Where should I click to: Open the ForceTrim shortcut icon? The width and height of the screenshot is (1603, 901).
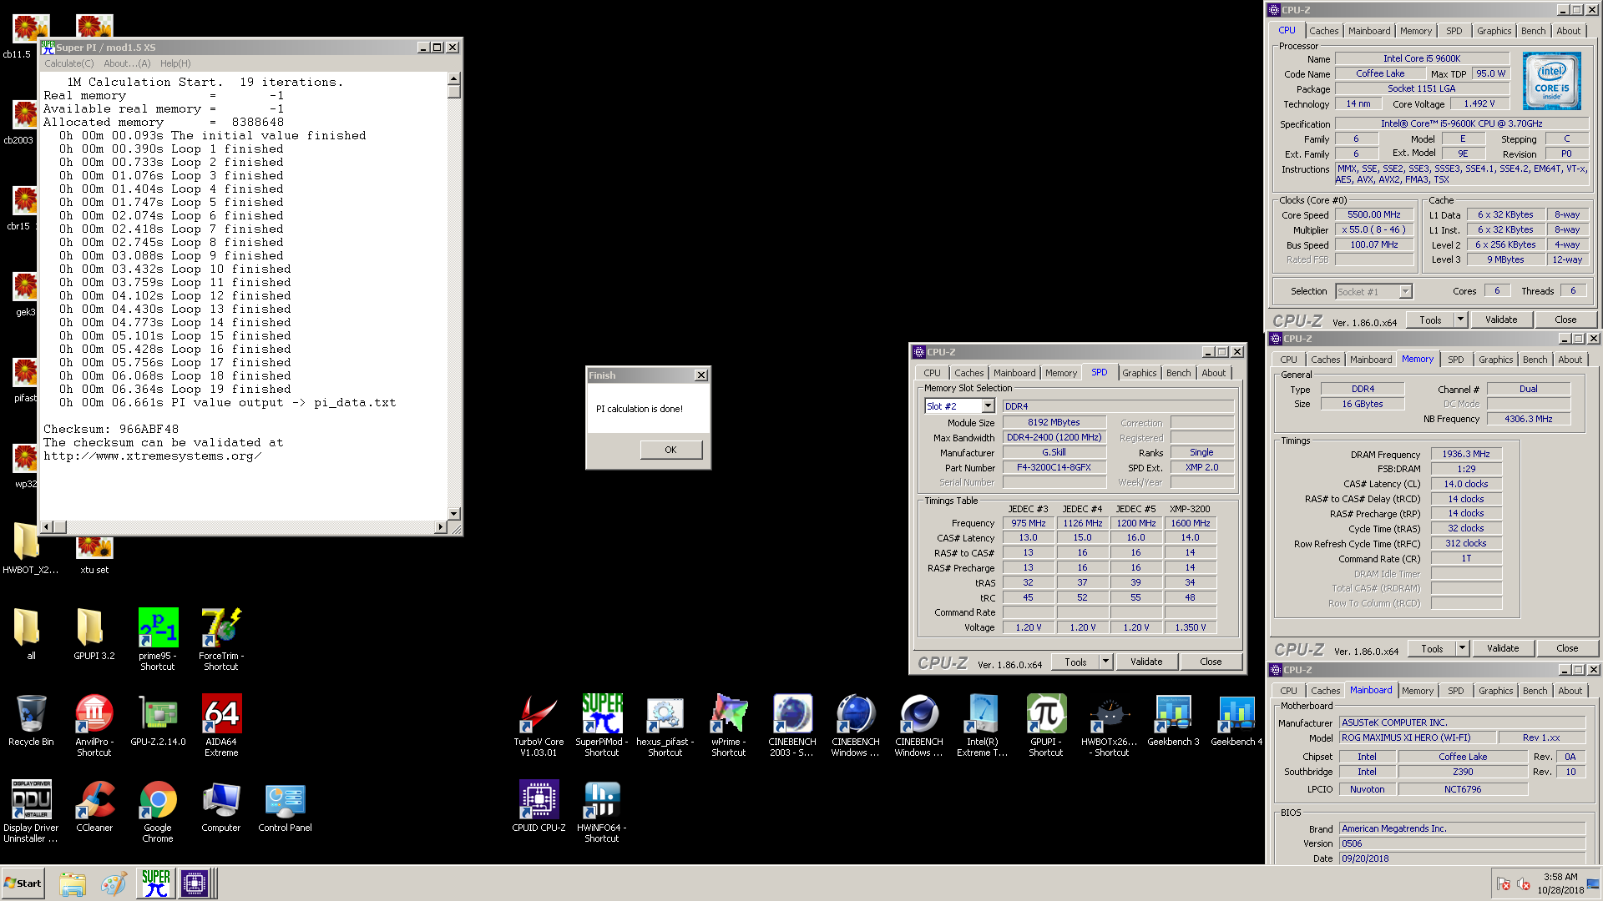pyautogui.click(x=221, y=638)
